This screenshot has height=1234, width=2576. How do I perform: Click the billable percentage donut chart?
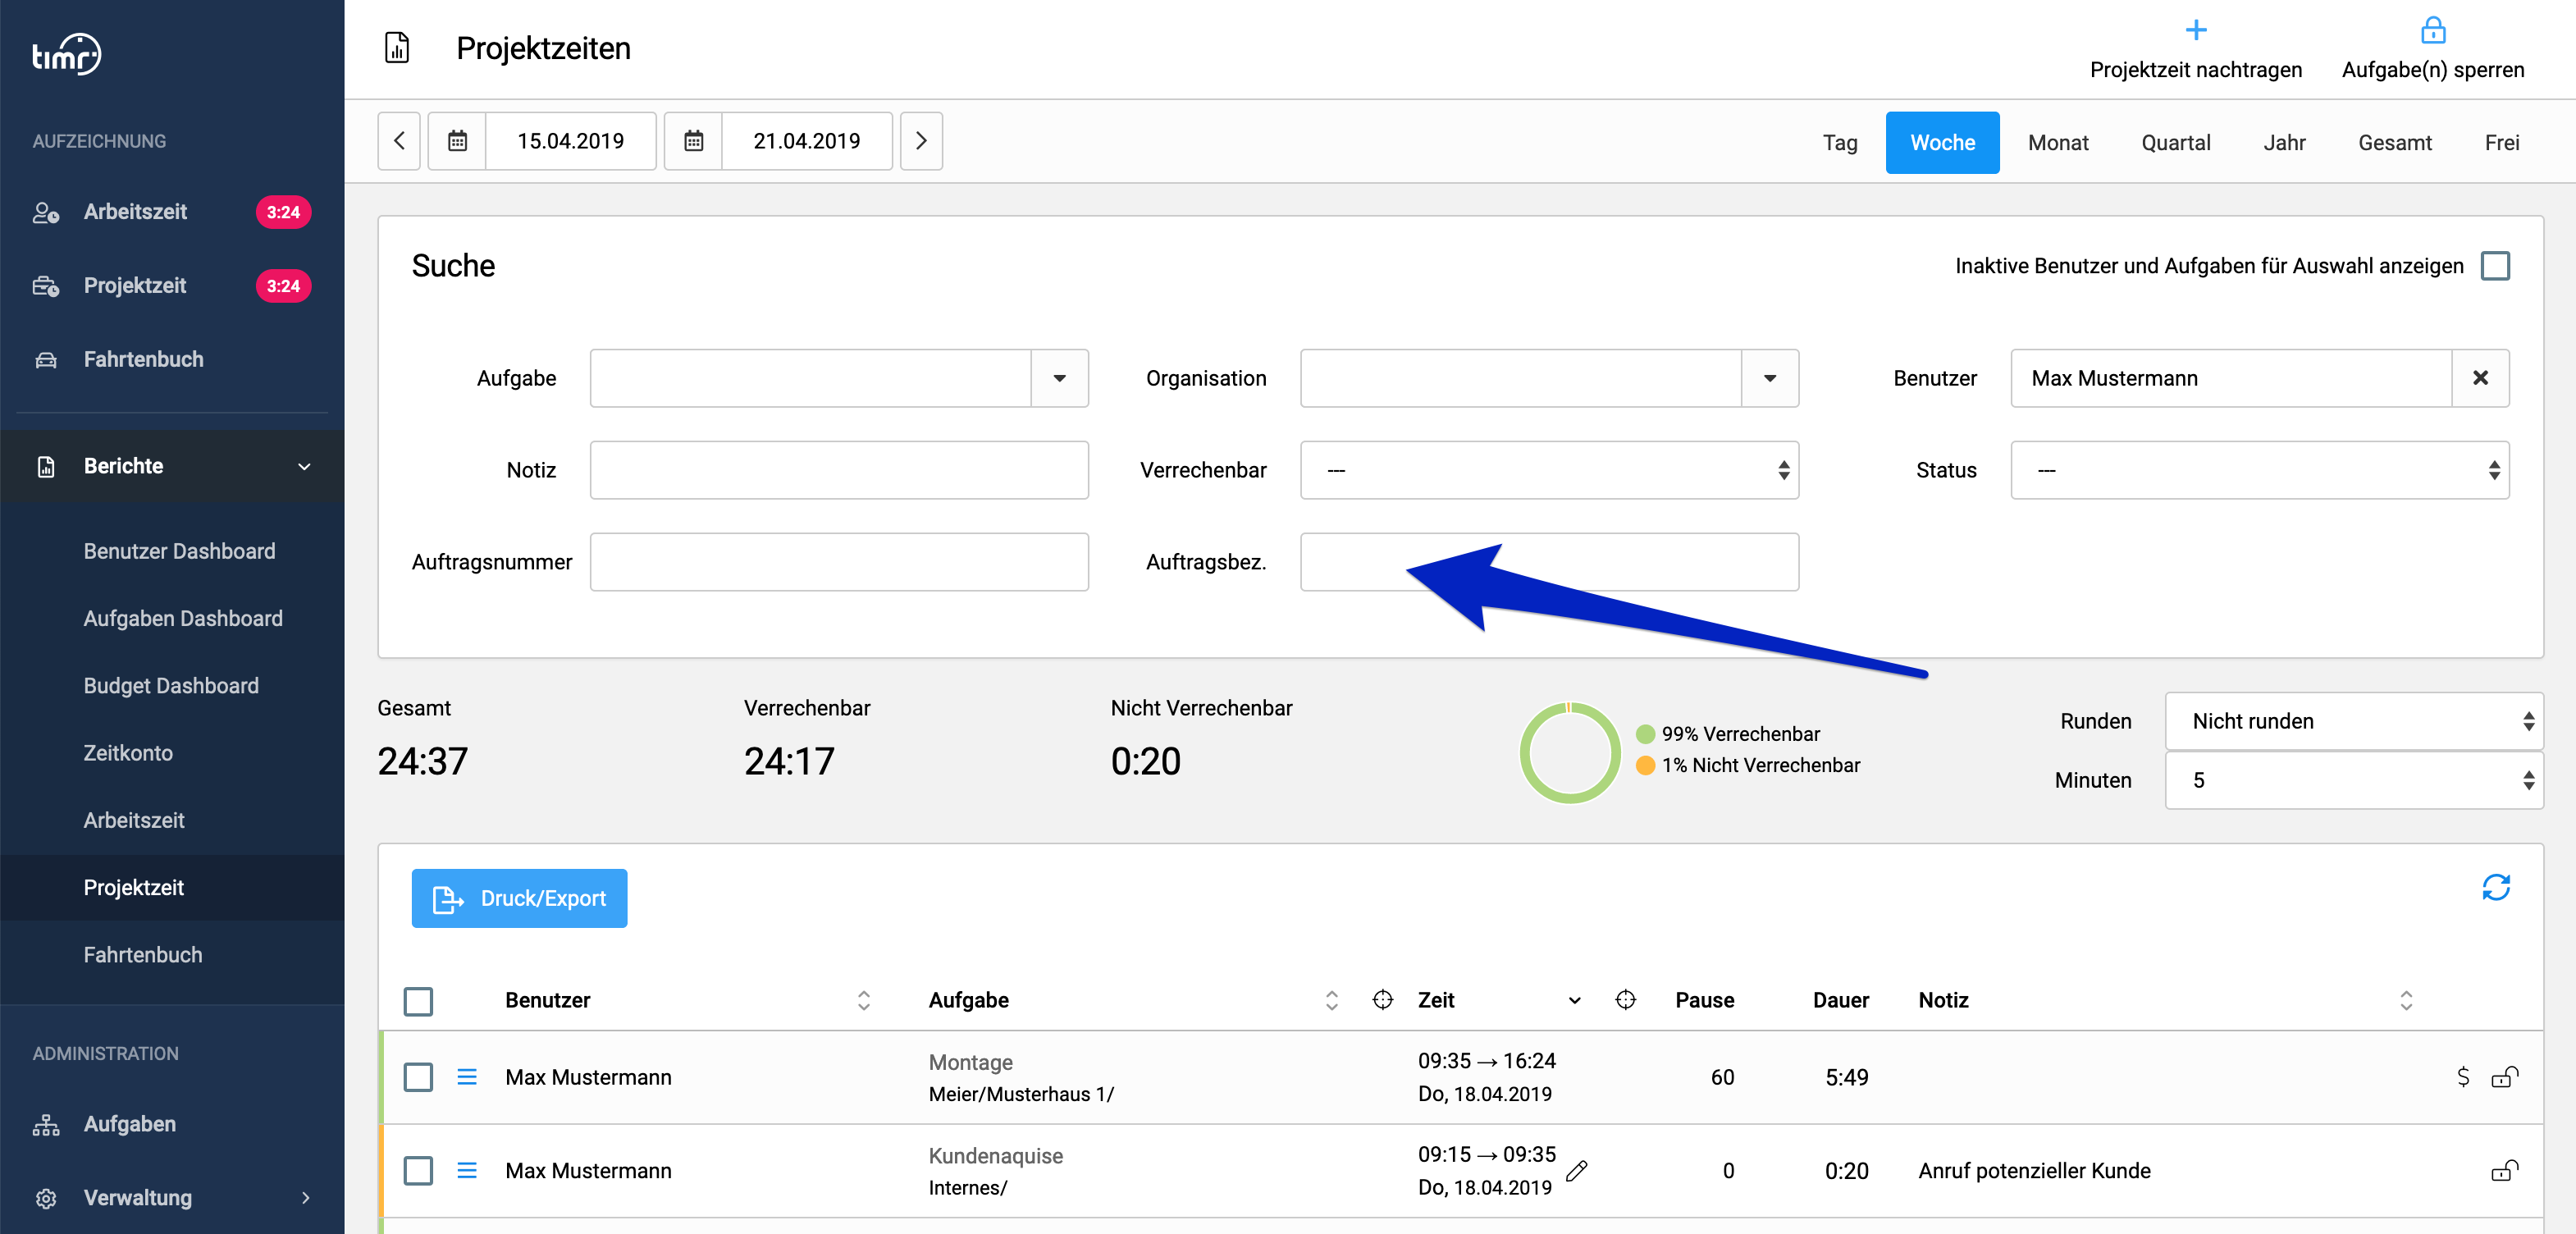(x=1569, y=753)
